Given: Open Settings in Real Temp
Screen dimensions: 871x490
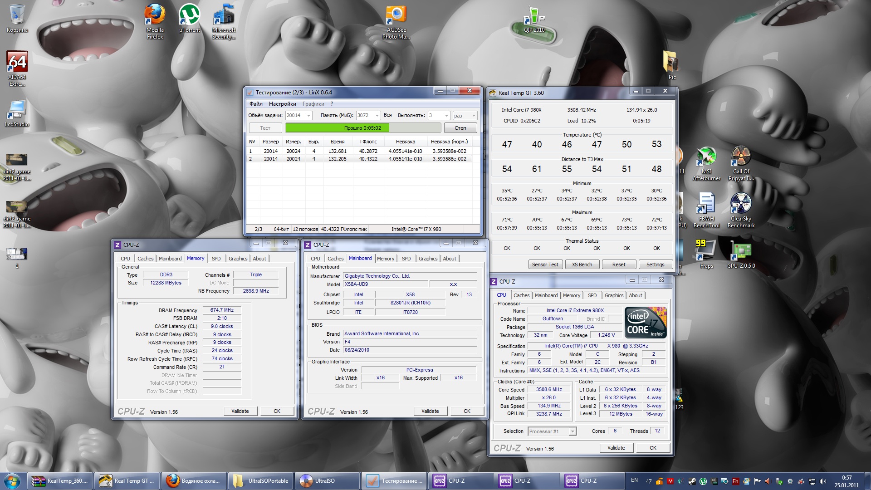Looking at the screenshot, I should 656,265.
